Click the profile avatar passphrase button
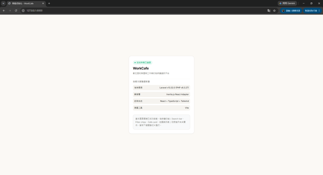This screenshot has width=323, height=175. [291, 11]
